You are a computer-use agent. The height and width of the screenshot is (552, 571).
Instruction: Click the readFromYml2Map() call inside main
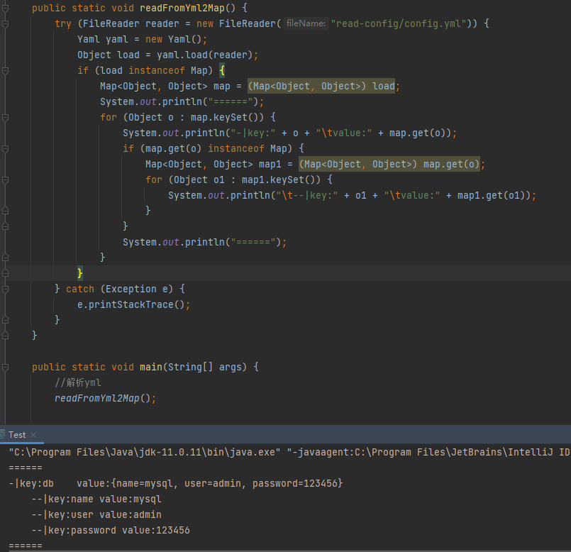[105, 398]
